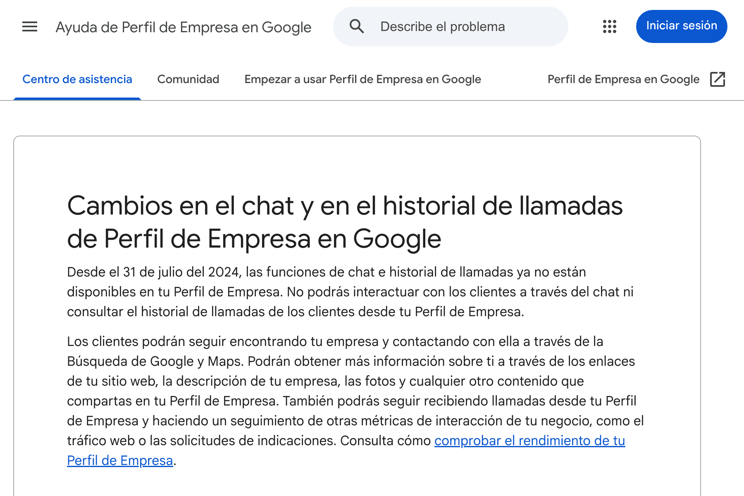Screen dimensions: 744x496
Task: Open the Google apps grid
Action: point(609,26)
